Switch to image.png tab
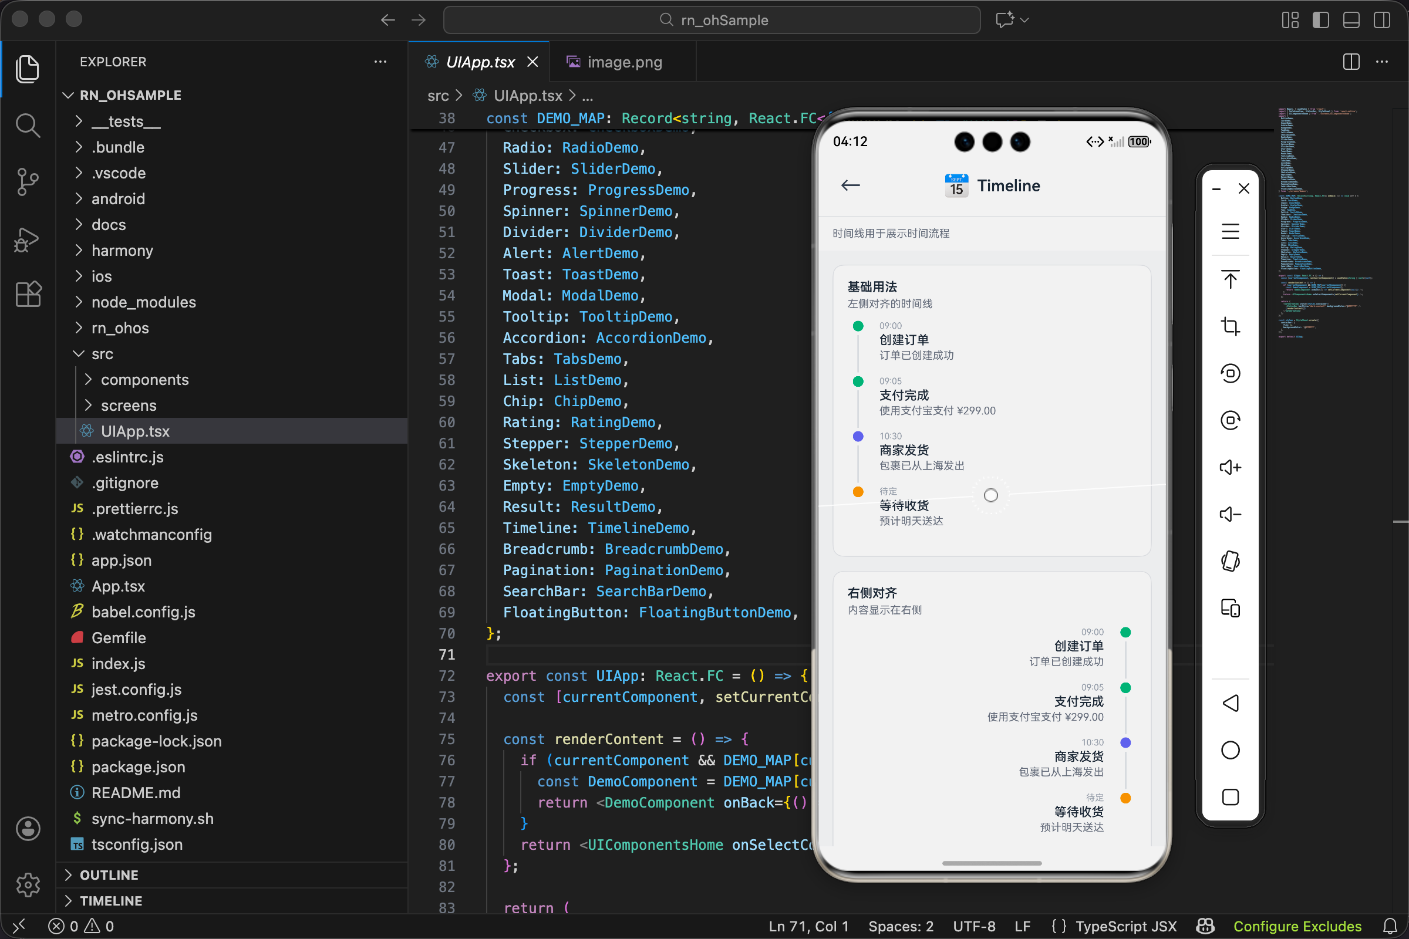 point(623,62)
